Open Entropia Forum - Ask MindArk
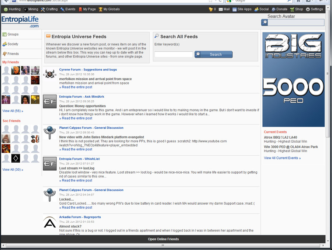Image resolution: width=332 pixels, height=250 pixels. point(82,97)
